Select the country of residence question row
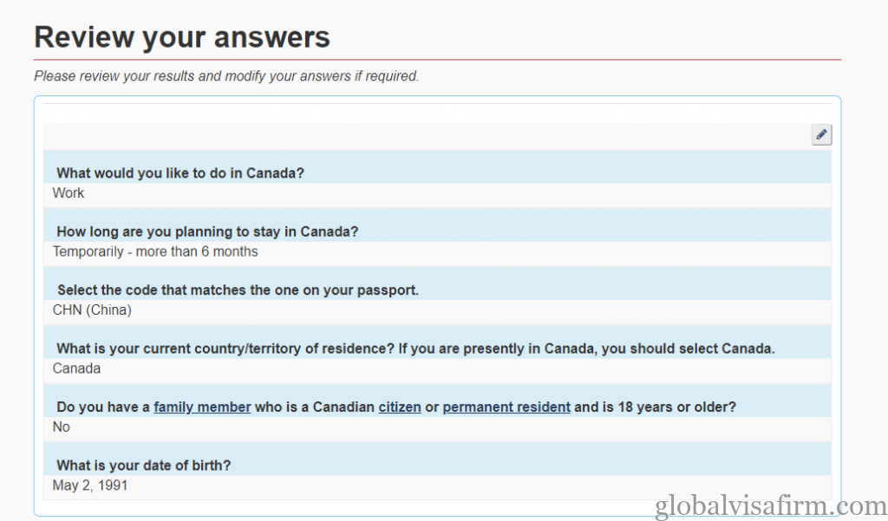Image resolution: width=888 pixels, height=521 pixels. [415, 348]
